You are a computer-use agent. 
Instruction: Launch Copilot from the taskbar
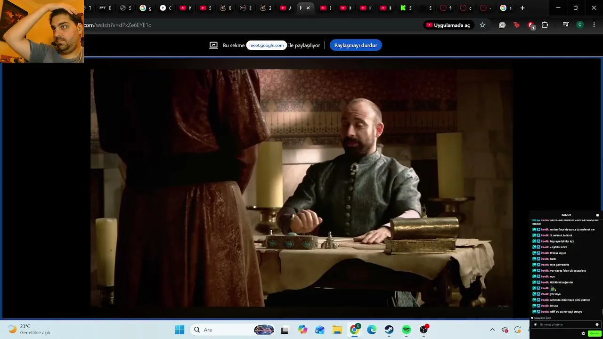[302, 330]
